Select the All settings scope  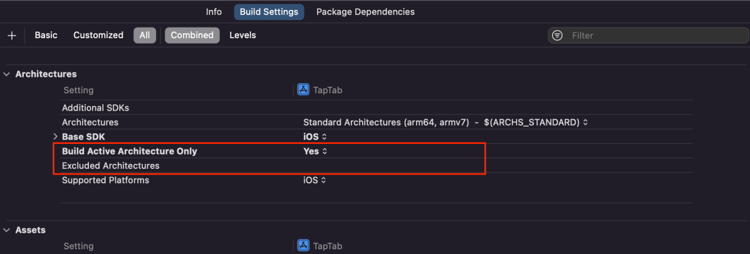[x=144, y=36]
